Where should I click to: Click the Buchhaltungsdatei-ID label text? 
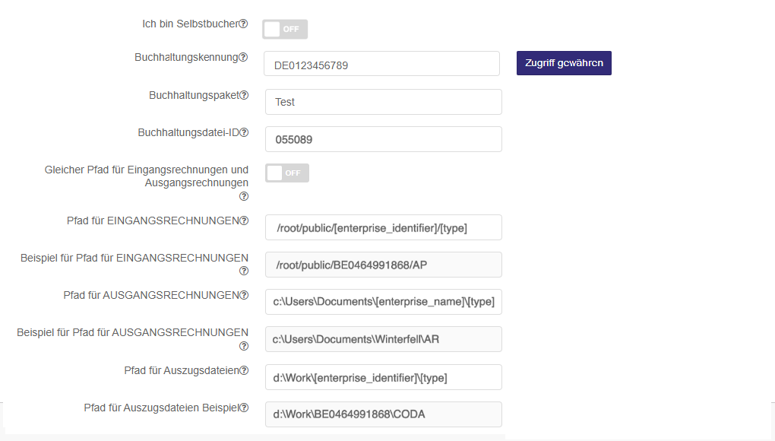tap(188, 132)
